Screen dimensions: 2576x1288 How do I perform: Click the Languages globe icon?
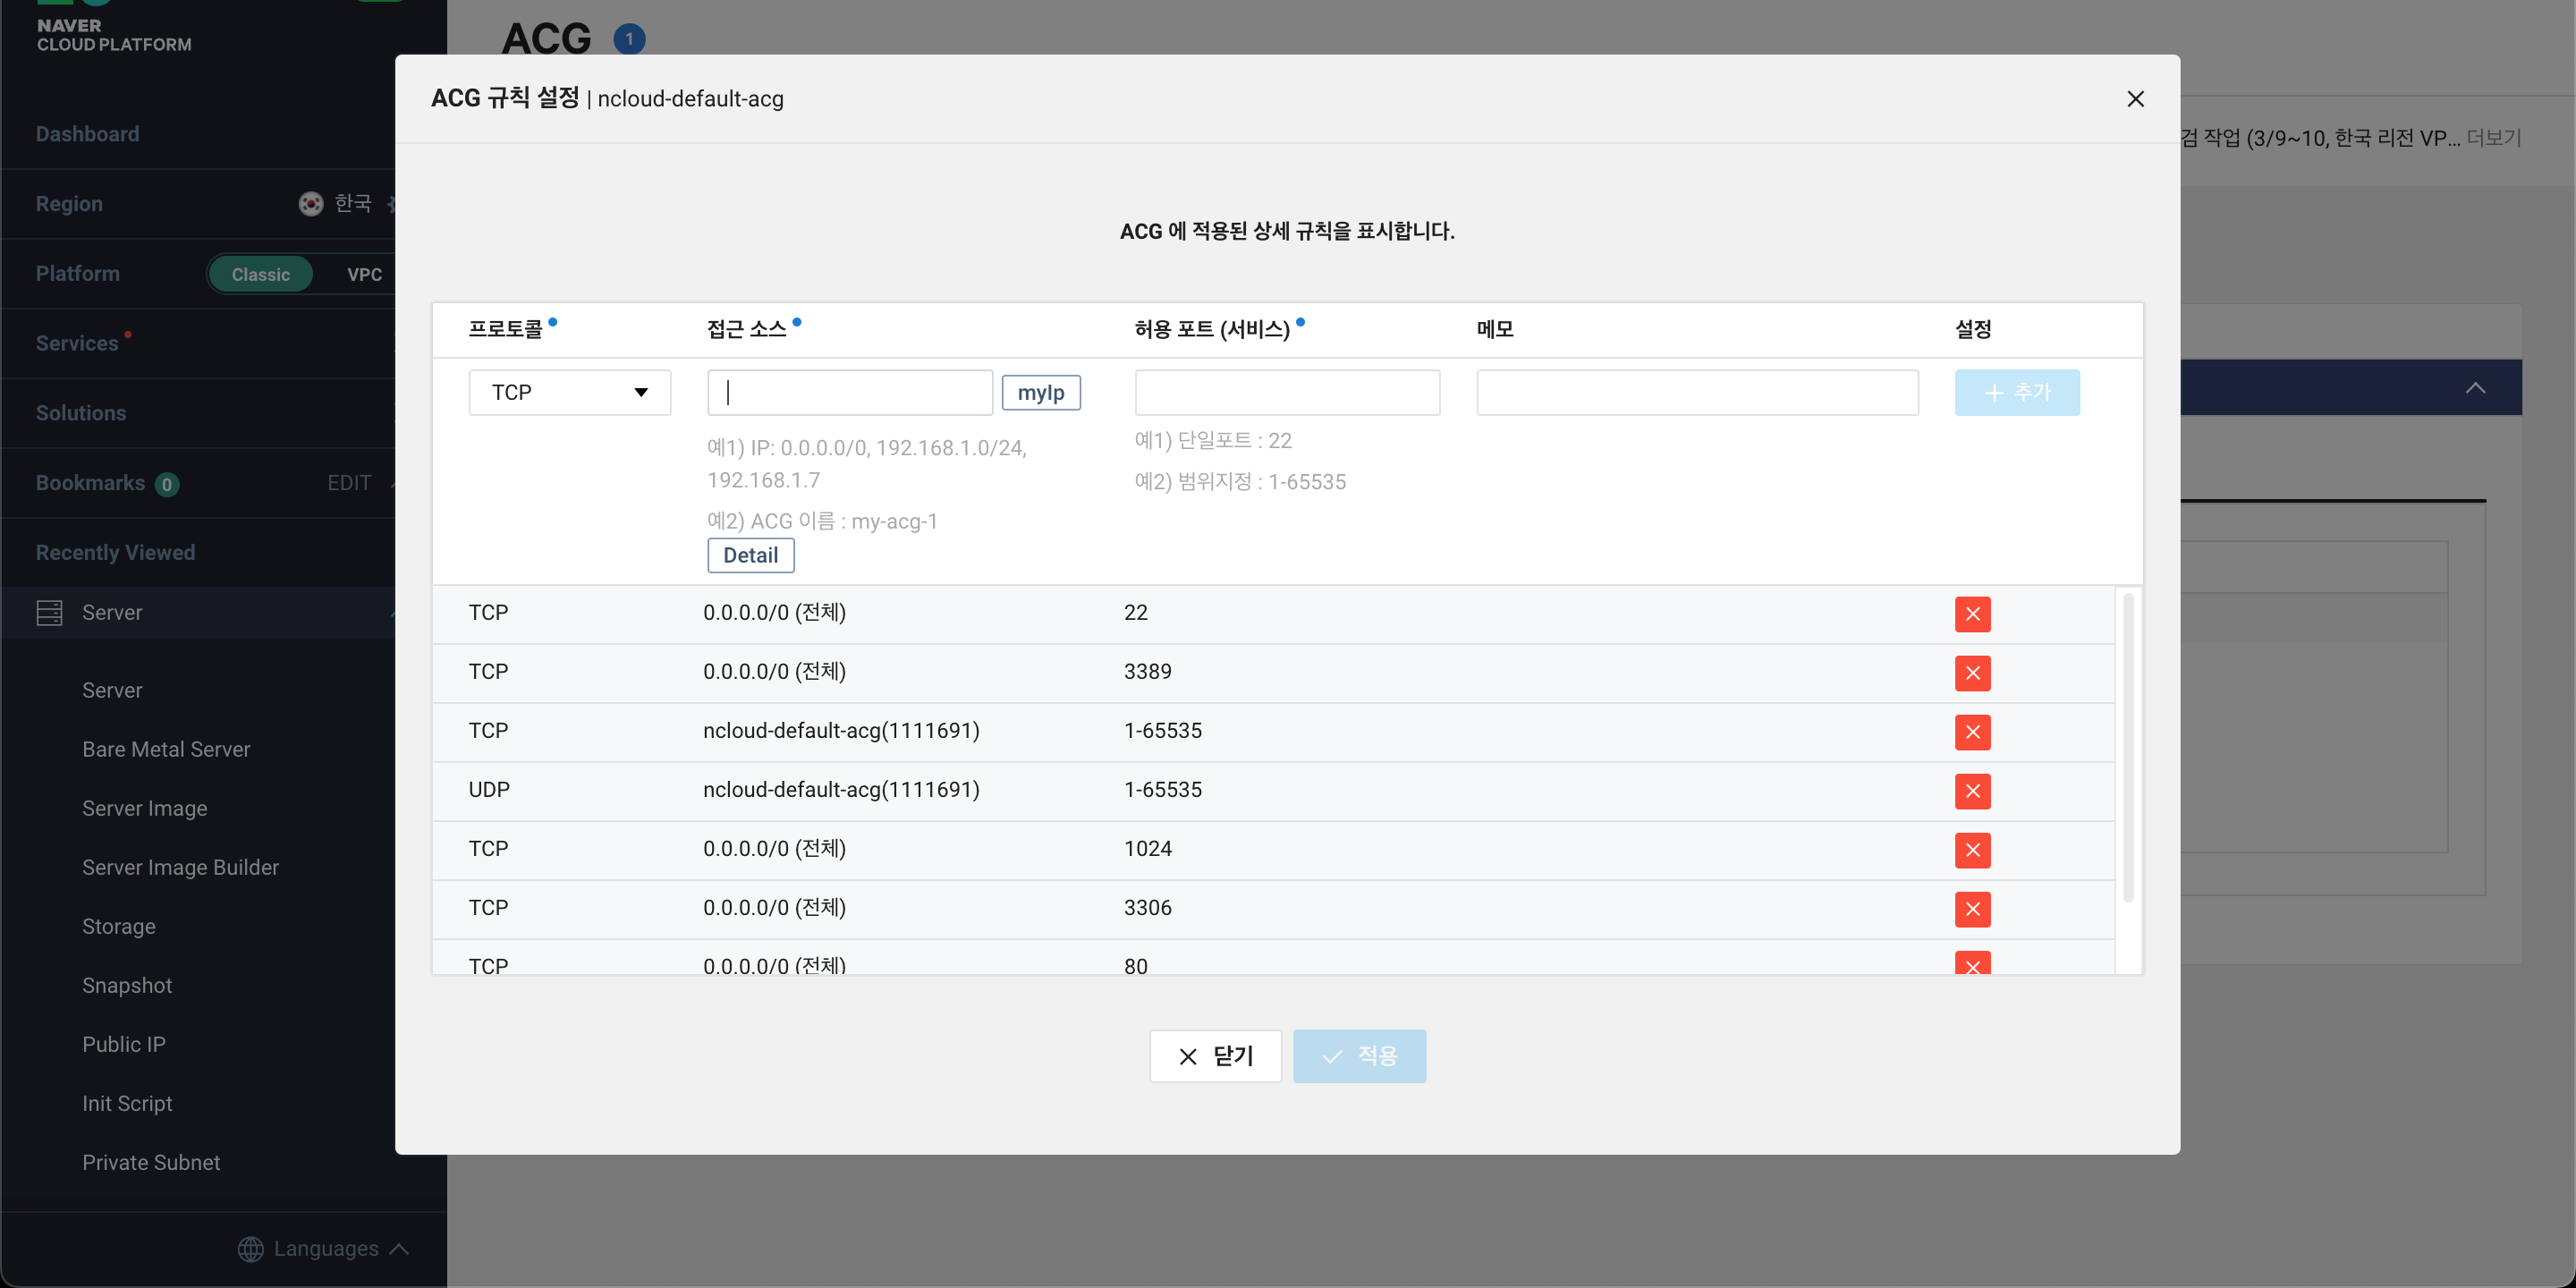coord(250,1249)
